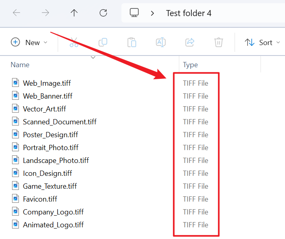Screen dimensions: 285x239
Task: Click the file icon of Landscape_Photo.tiff
Action: 15,160
